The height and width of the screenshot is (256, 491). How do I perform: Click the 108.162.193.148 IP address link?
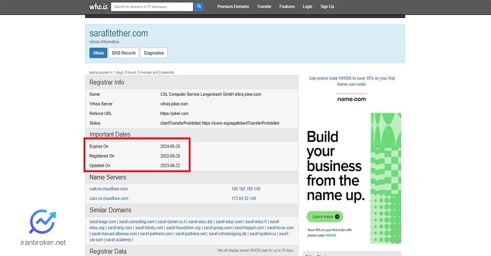(x=245, y=188)
